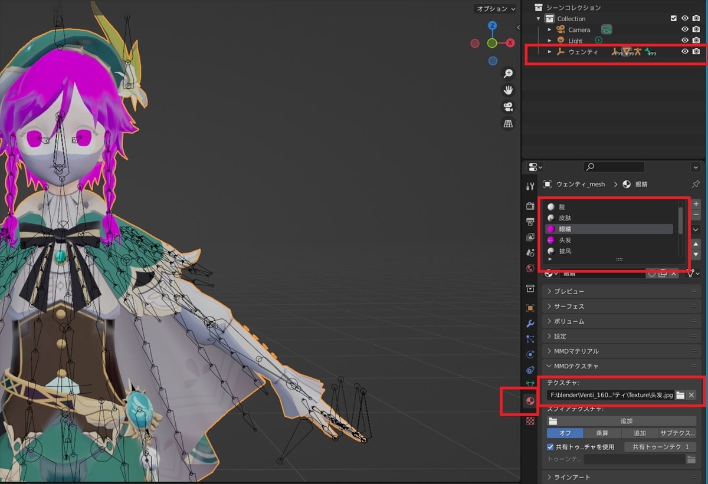Open the Material properties sphere icon

[x=530, y=401]
